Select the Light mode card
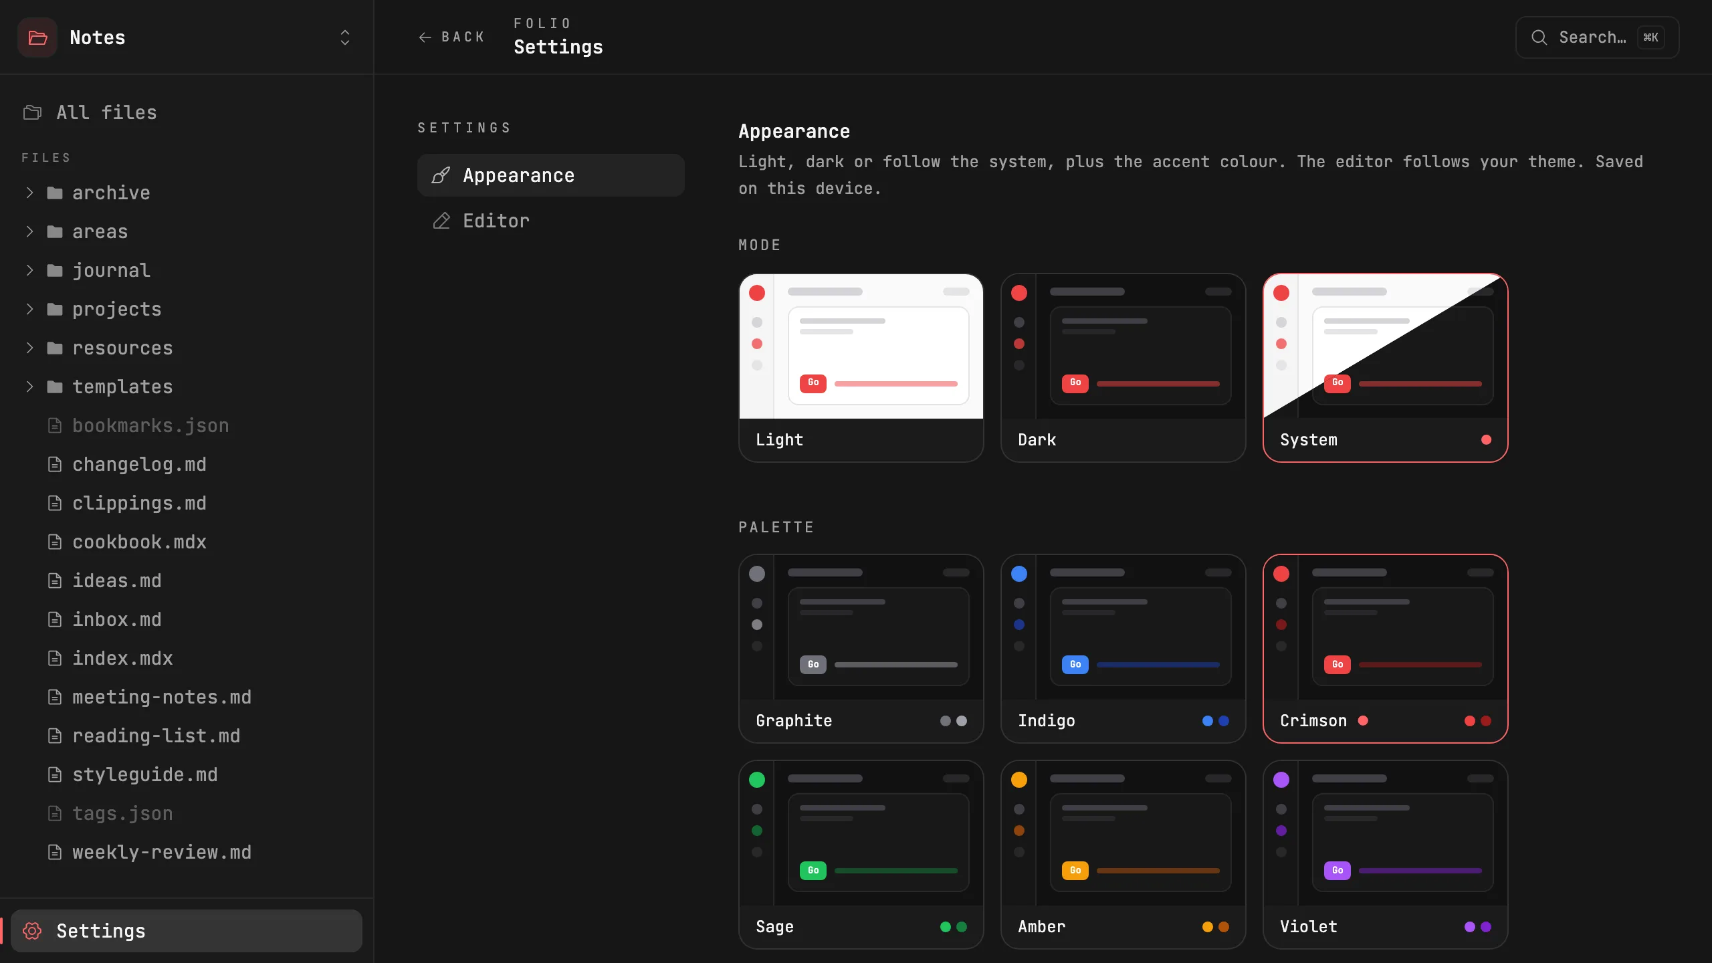Viewport: 1712px width, 963px height. point(861,367)
